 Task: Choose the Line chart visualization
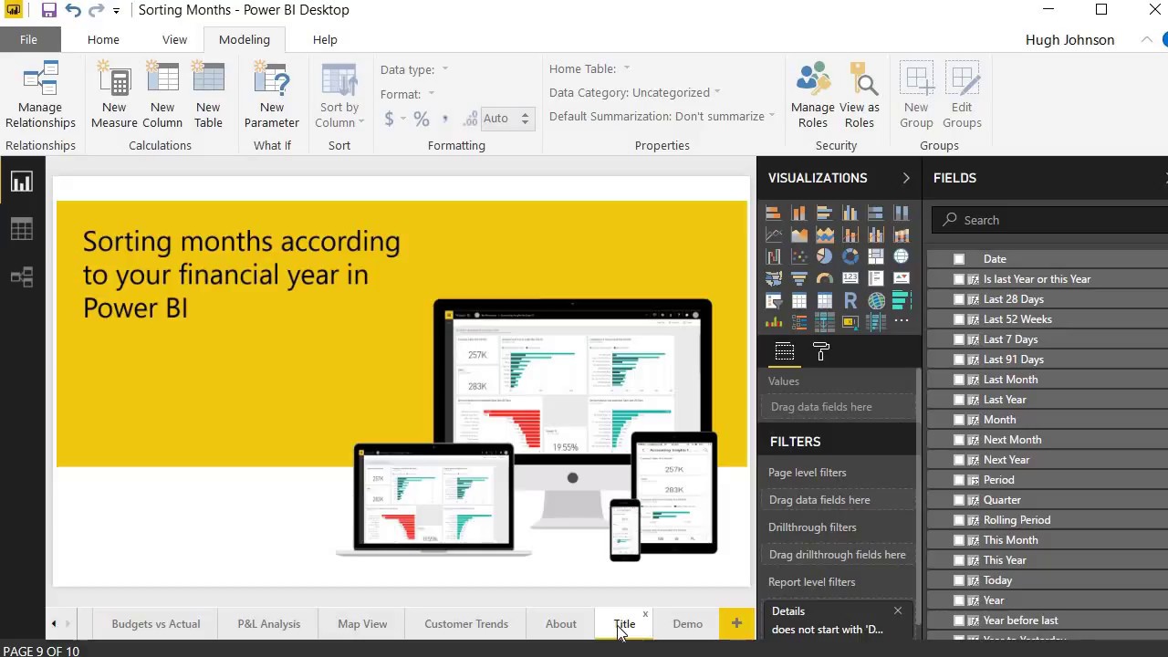pyautogui.click(x=774, y=235)
